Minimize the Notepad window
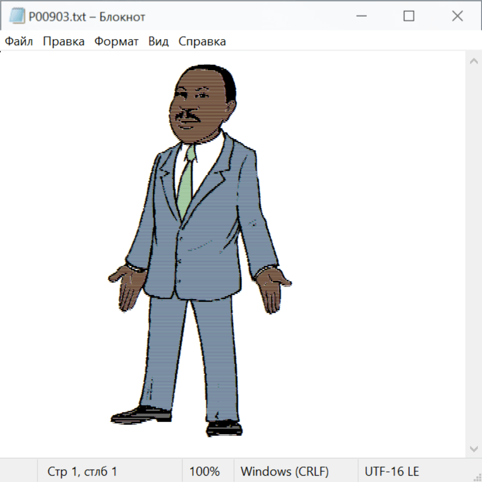 (360, 17)
